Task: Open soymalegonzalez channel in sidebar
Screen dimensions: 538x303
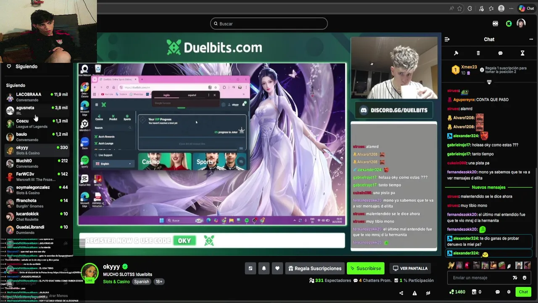Action: [37, 190]
